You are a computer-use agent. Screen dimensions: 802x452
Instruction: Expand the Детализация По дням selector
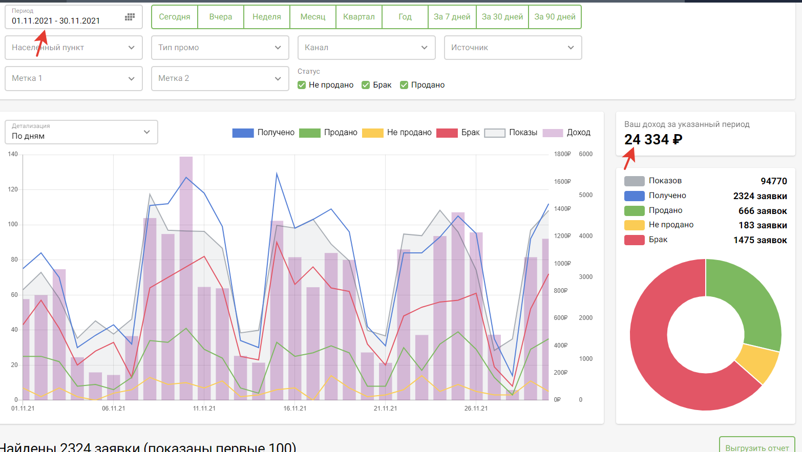(81, 132)
